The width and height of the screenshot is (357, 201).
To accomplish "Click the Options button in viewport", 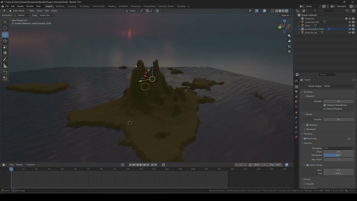I will point(286,15).
